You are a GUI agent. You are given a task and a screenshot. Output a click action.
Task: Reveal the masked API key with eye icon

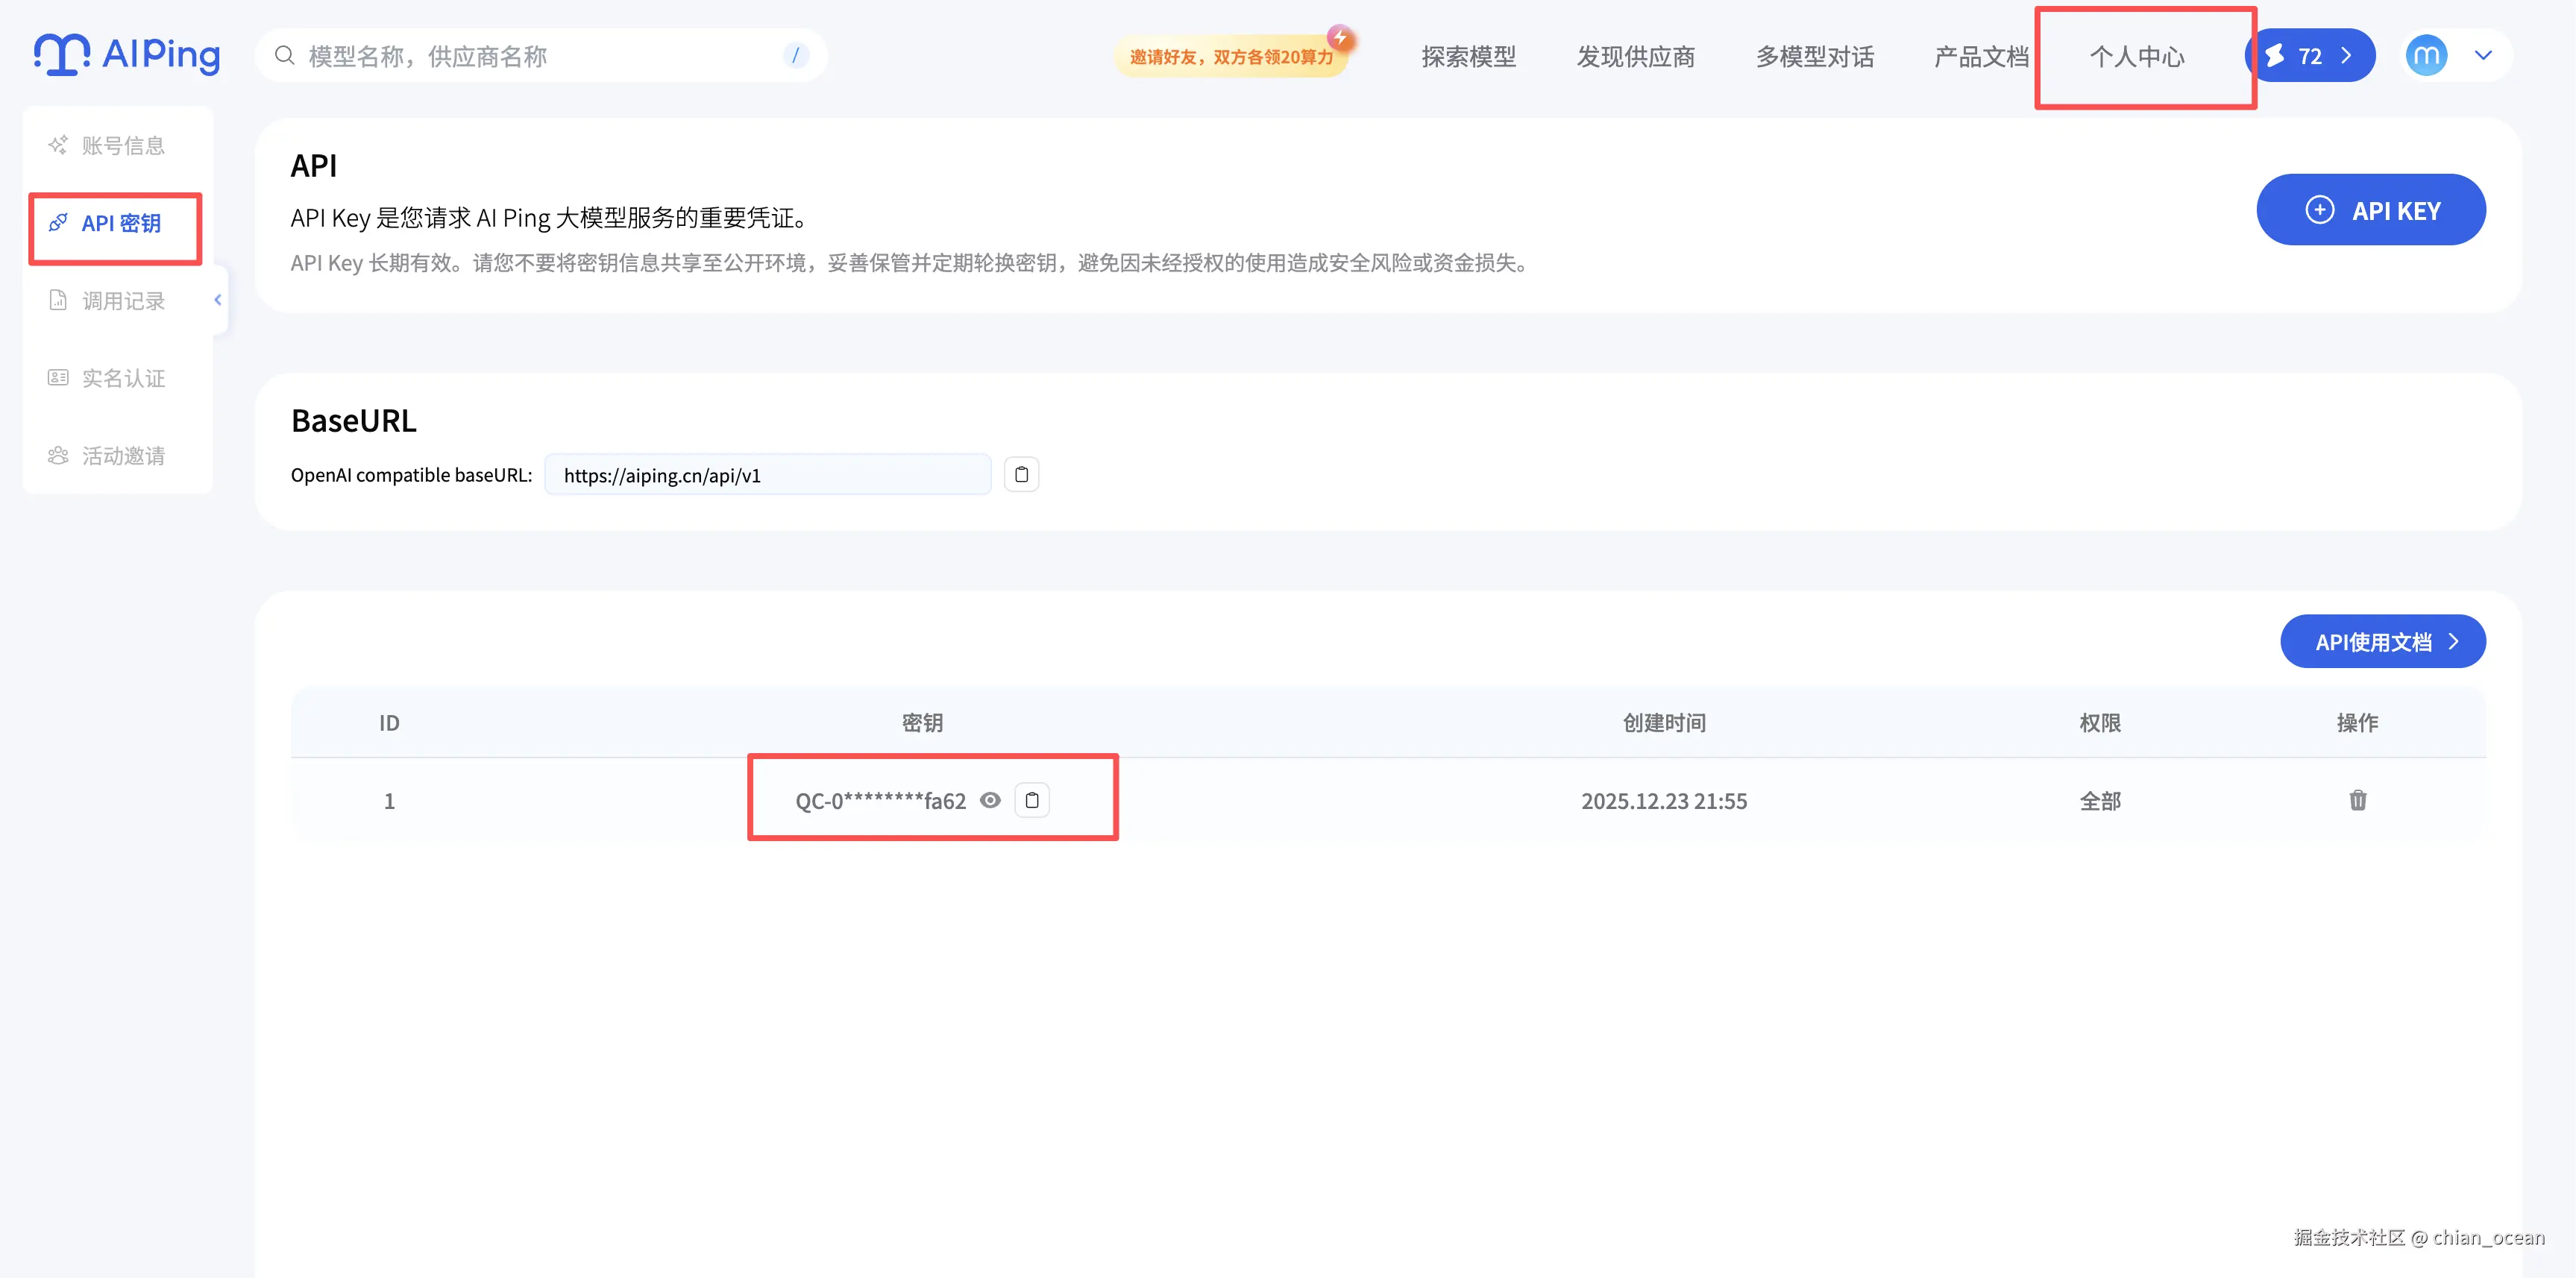(x=990, y=800)
